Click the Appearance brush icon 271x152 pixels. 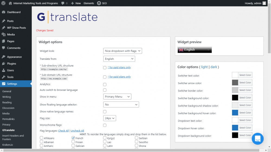tap(4, 57)
